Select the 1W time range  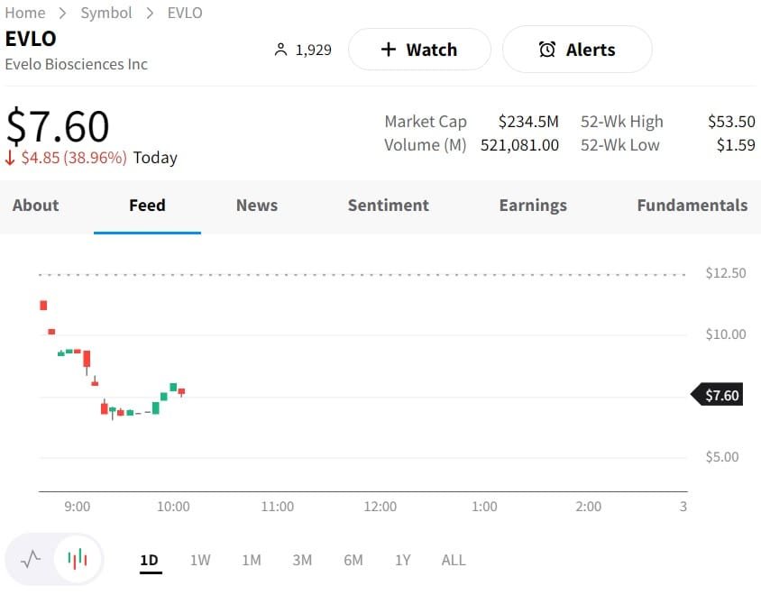(x=200, y=560)
